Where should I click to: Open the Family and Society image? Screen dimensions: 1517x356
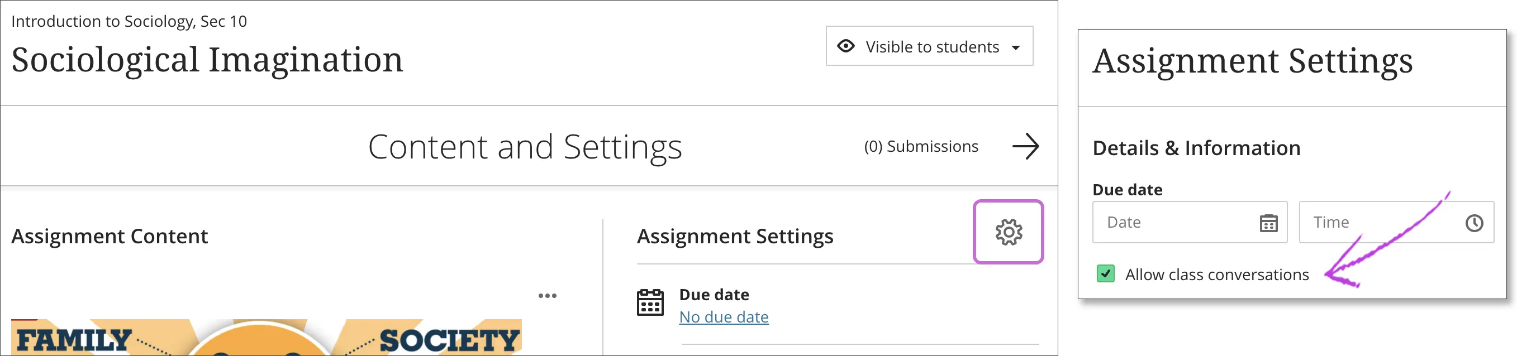[x=265, y=338]
